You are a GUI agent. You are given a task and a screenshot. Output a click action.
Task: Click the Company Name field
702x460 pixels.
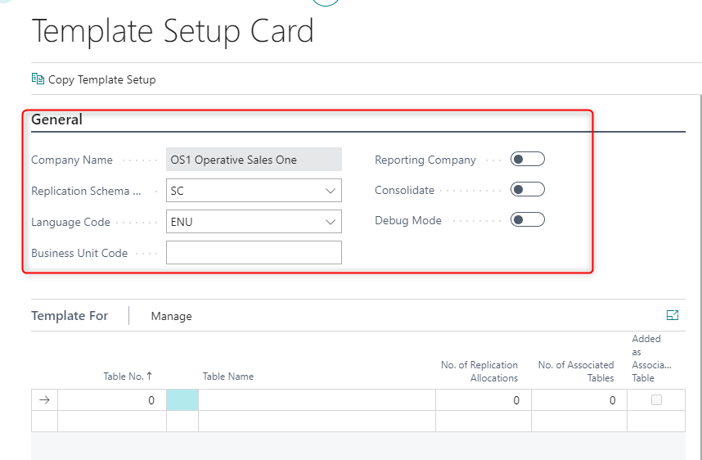tap(254, 160)
